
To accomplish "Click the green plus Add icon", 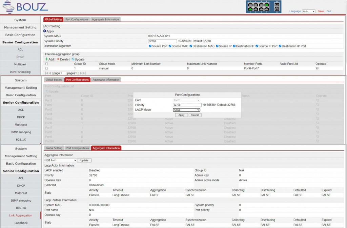I will point(46,59).
